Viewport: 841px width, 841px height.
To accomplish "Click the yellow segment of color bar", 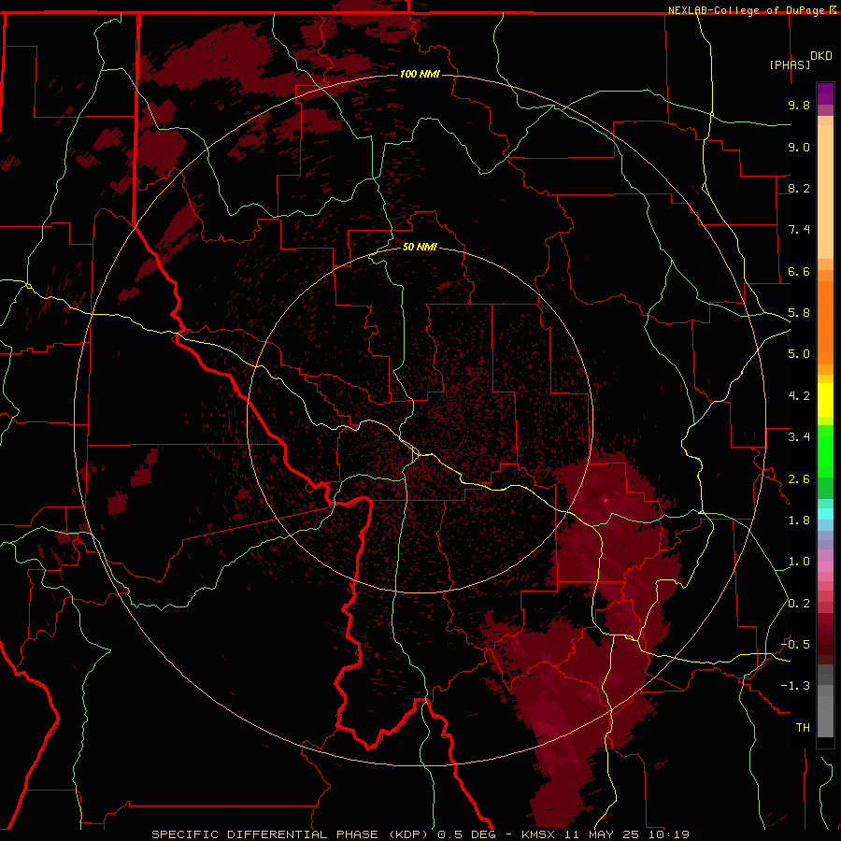I will [825, 400].
